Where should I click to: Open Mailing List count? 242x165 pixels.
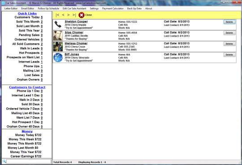tap(42, 71)
